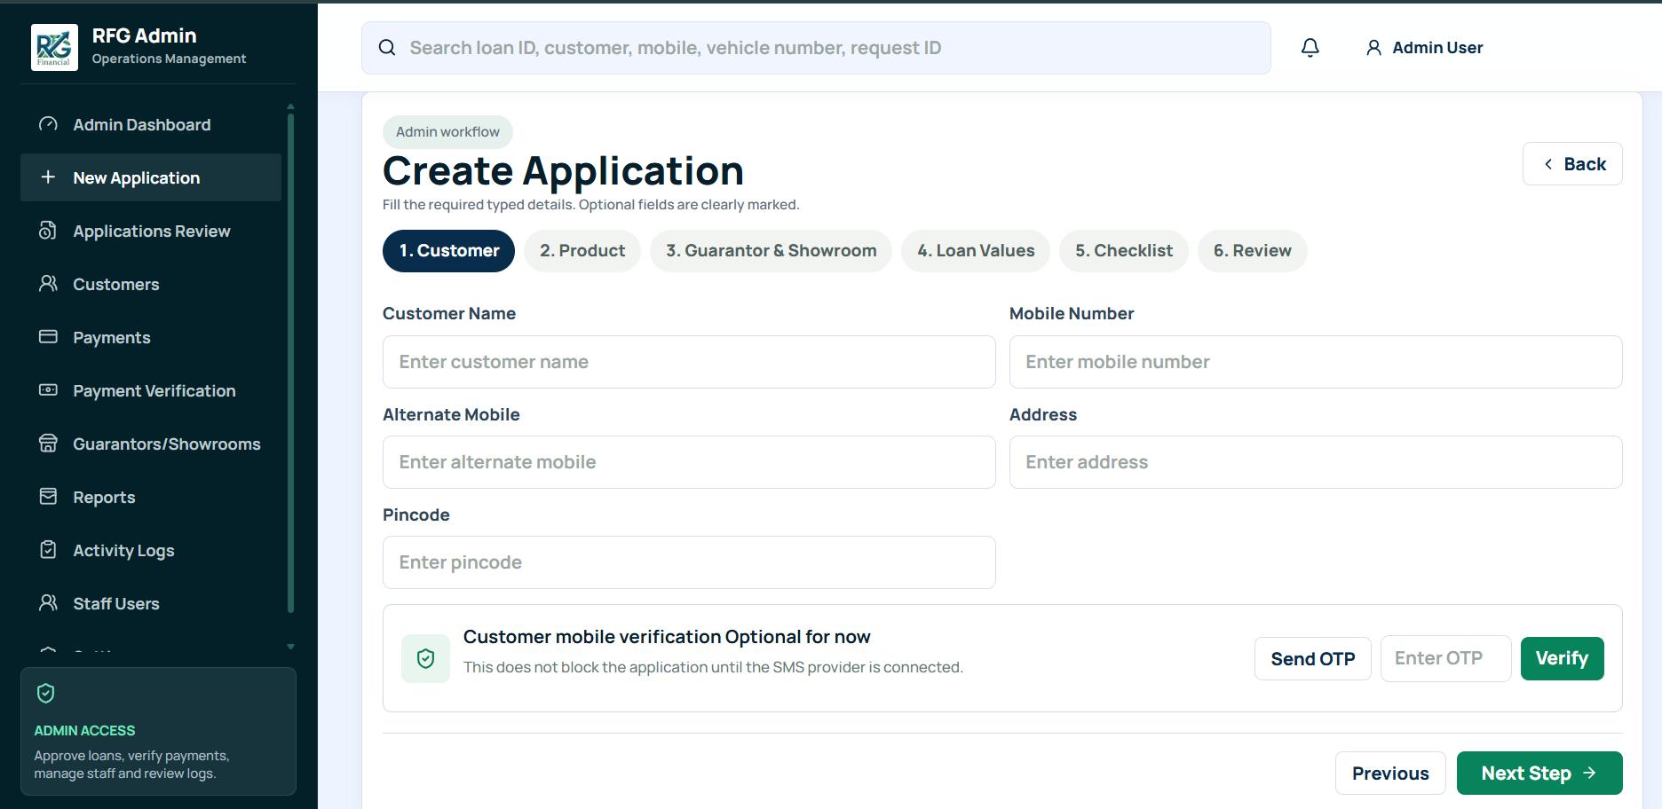
Task: Switch to step 4. Loan Values
Action: [976, 251]
